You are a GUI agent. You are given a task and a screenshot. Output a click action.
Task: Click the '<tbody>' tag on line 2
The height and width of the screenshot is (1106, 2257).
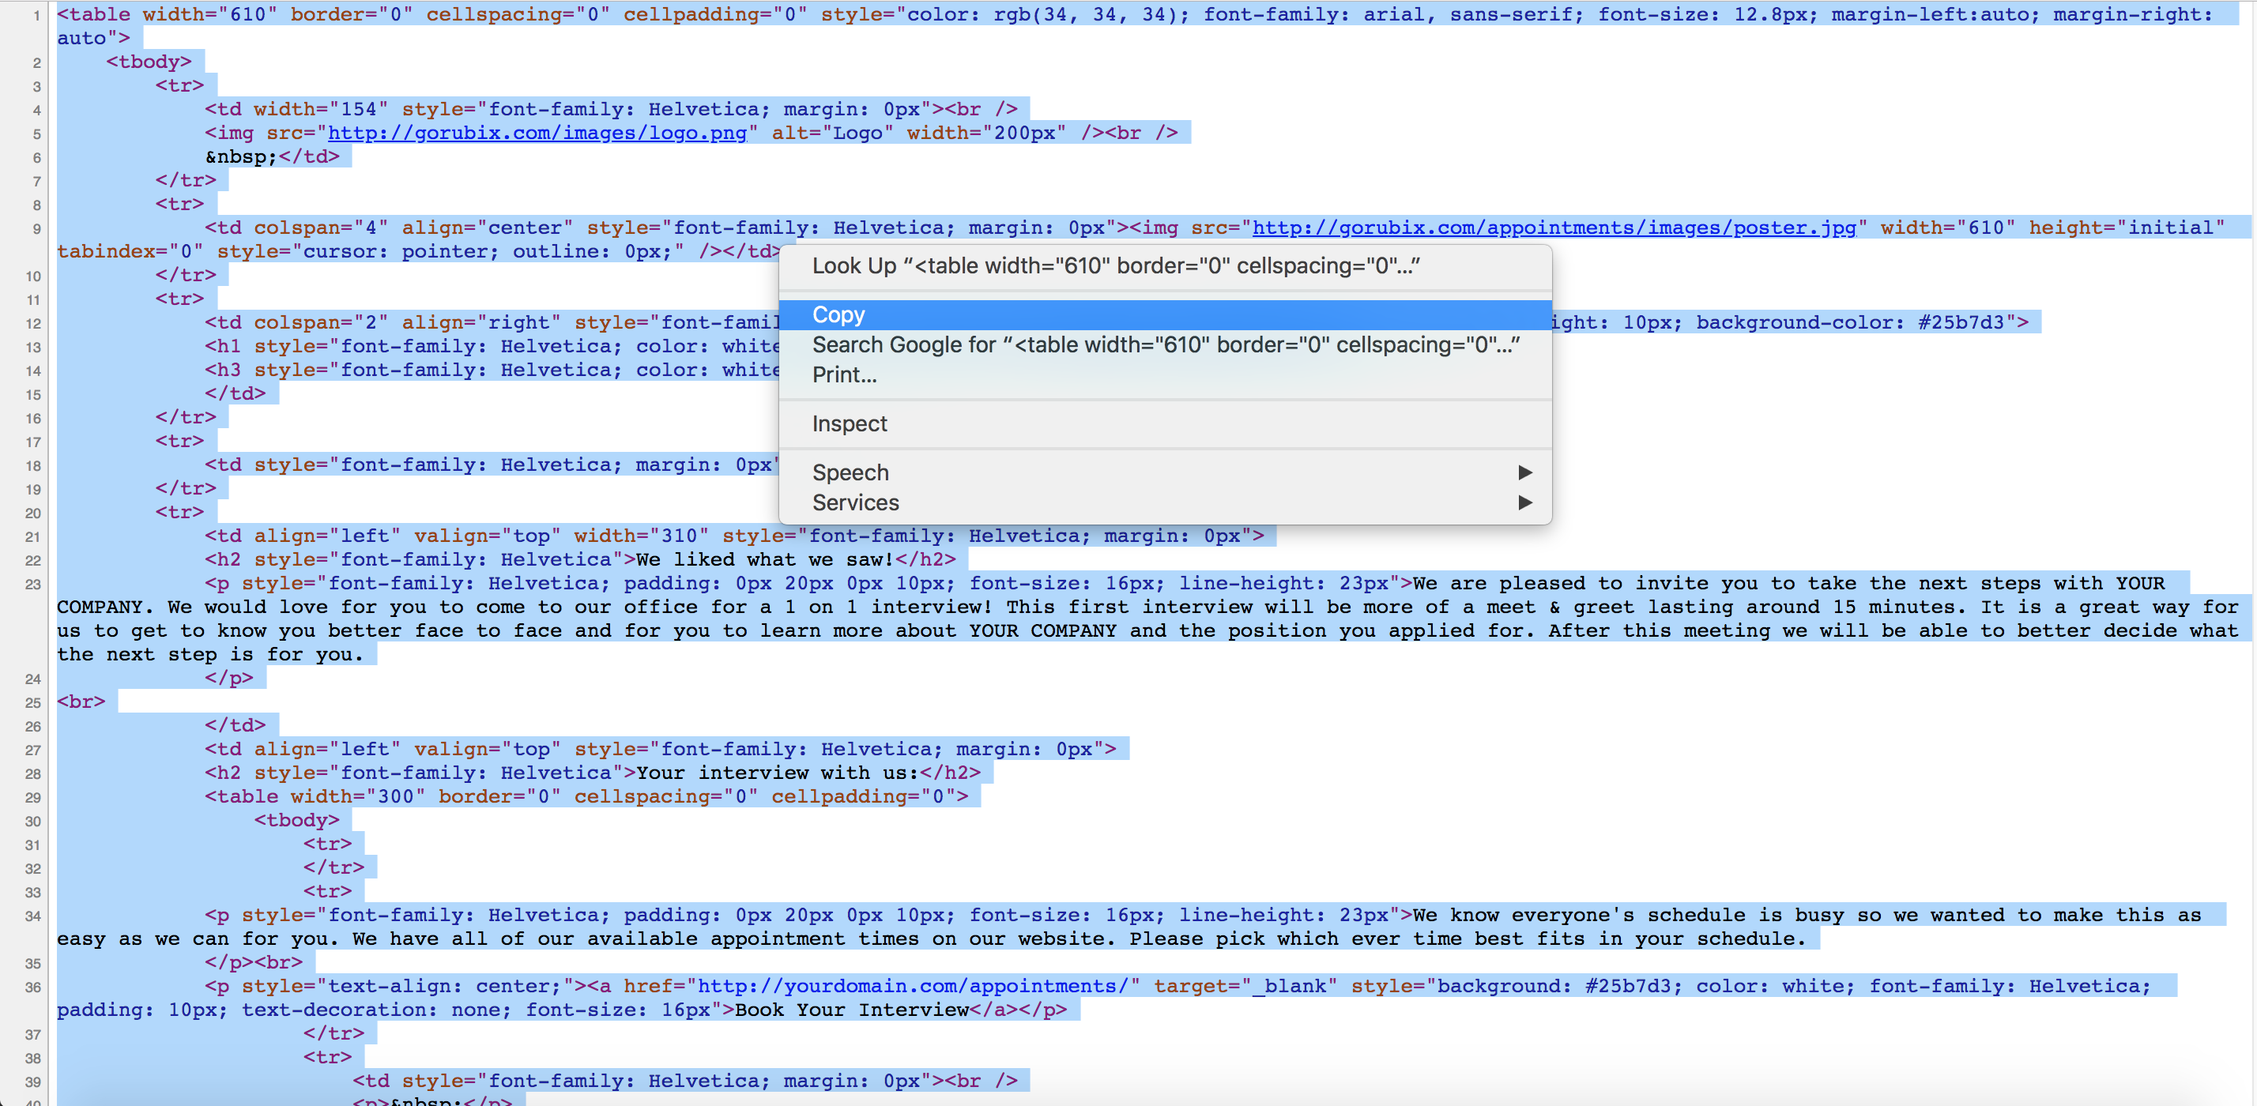(x=149, y=62)
